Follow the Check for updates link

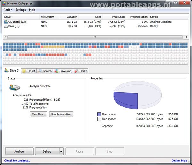point(17,161)
